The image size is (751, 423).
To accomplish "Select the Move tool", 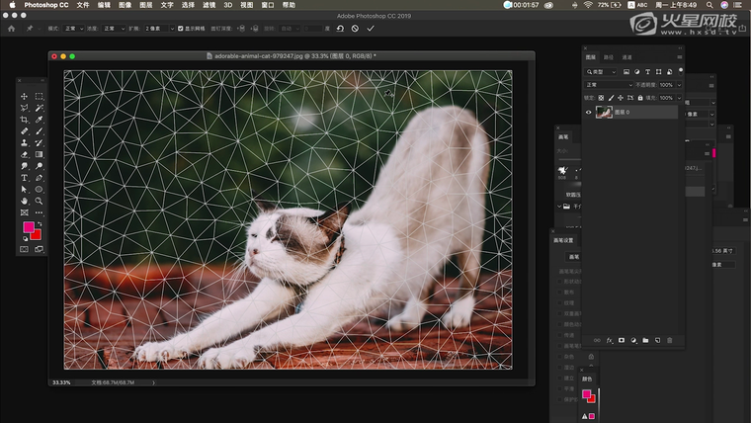I will click(x=25, y=96).
